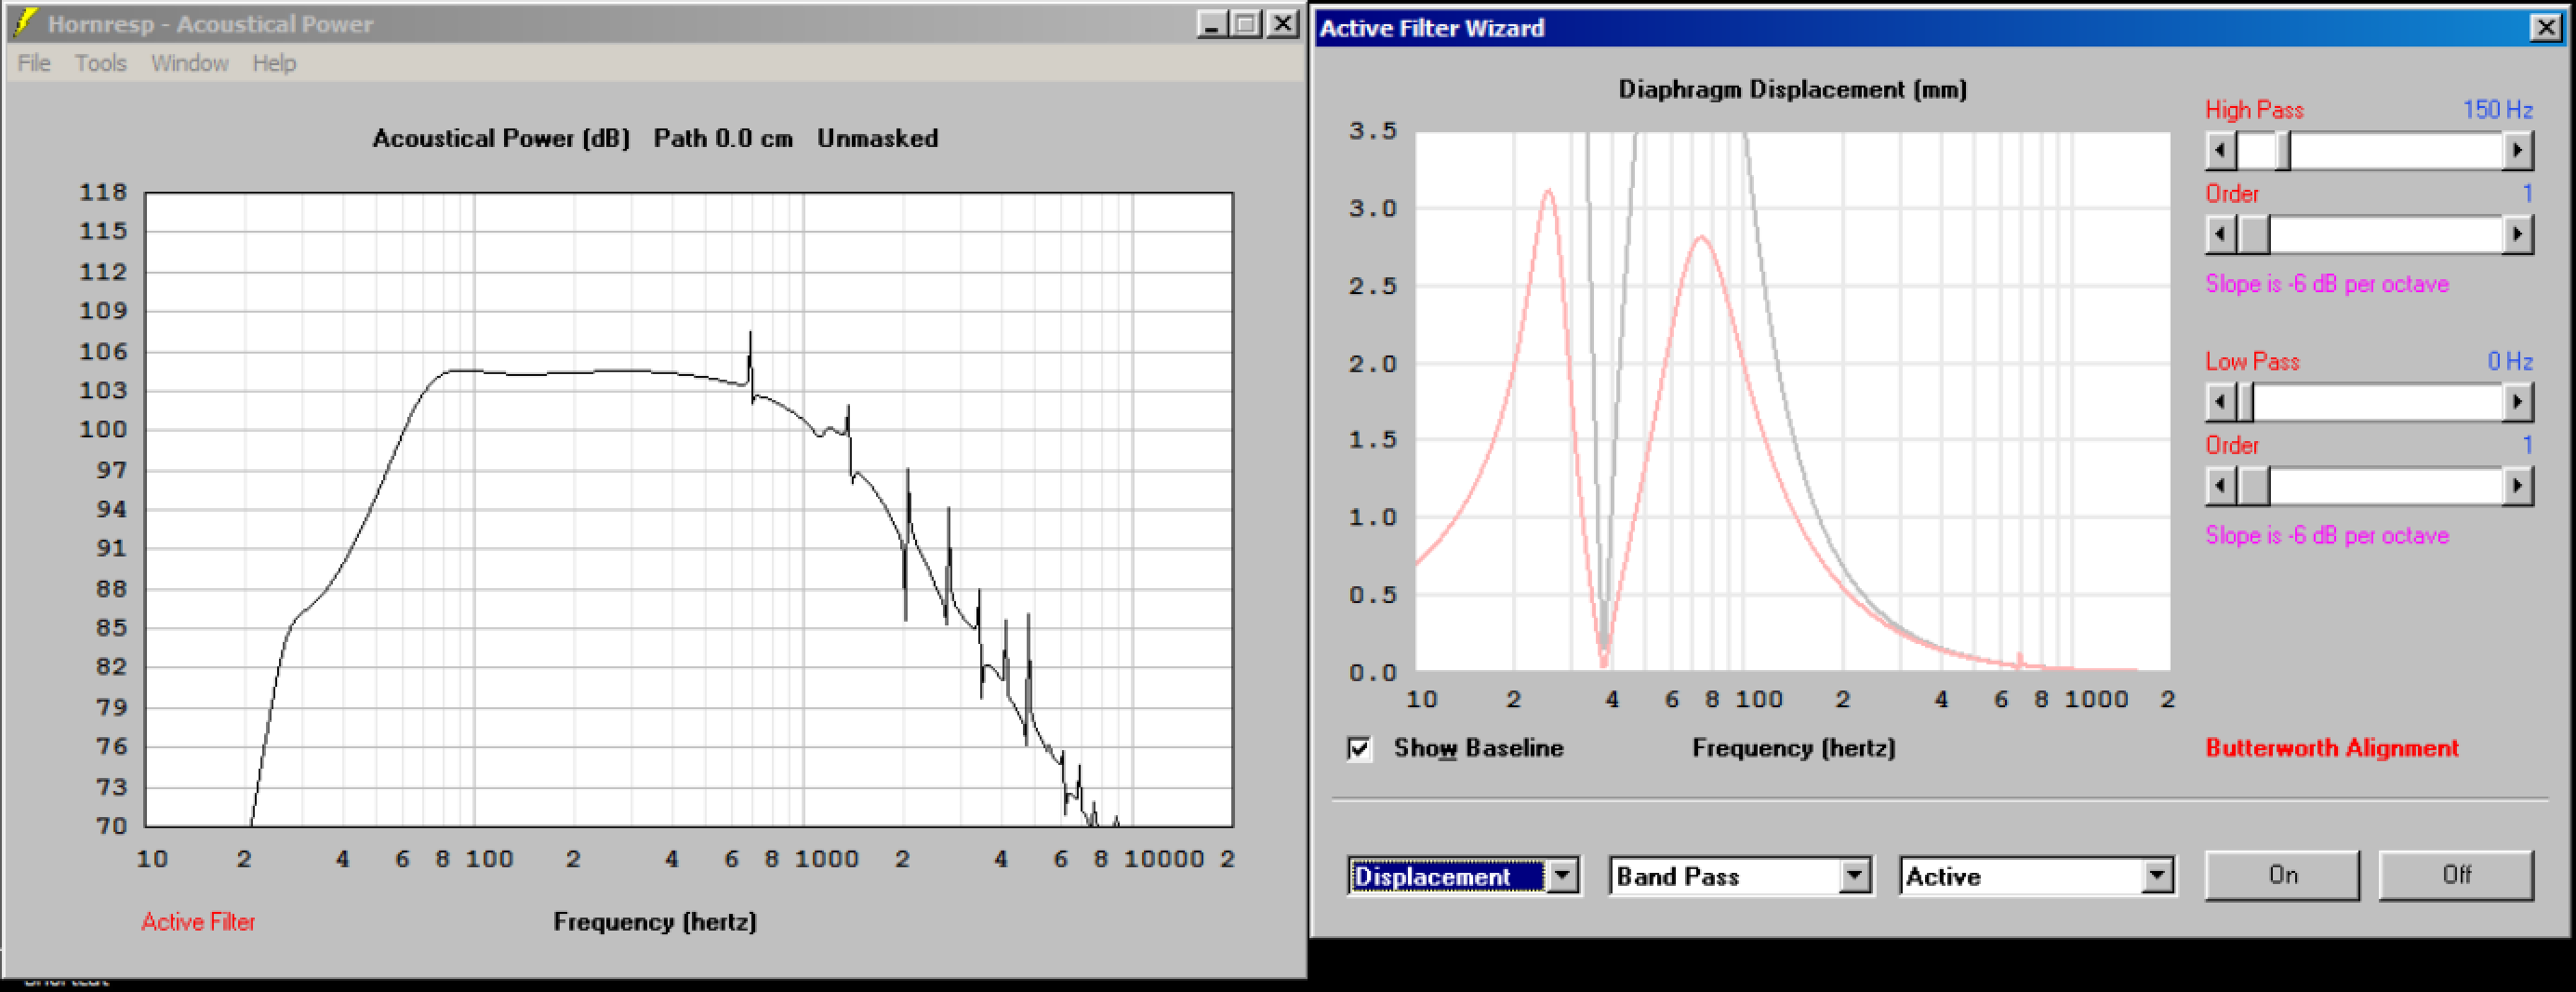The image size is (2576, 992).
Task: Click inside the Acoustical Power response plot
Action: (x=689, y=510)
